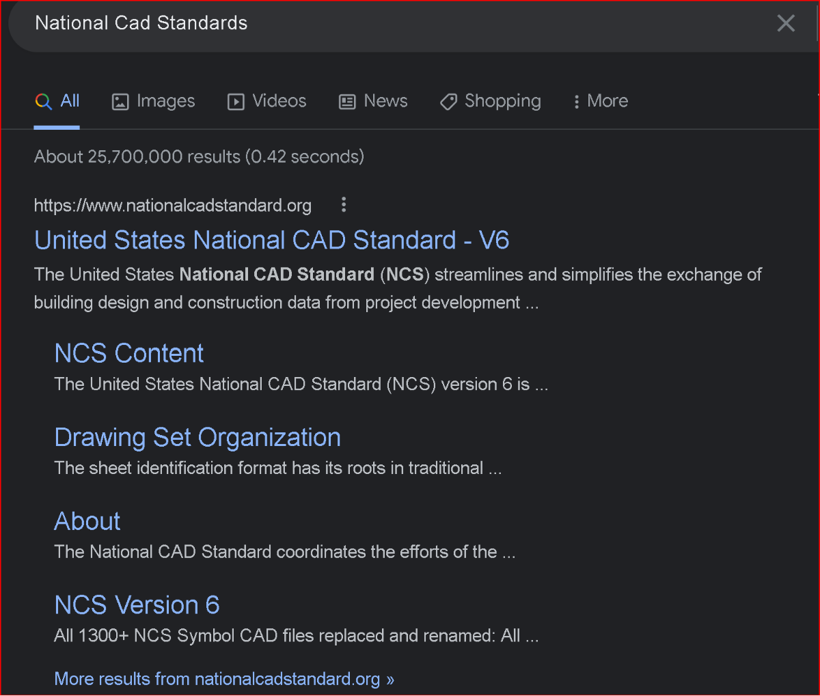Image resolution: width=820 pixels, height=696 pixels.
Task: Click the vertical dots icon beside More
Action: coord(577,102)
